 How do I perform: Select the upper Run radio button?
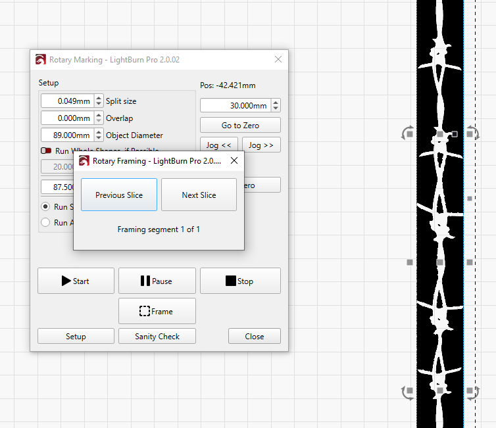click(45, 206)
